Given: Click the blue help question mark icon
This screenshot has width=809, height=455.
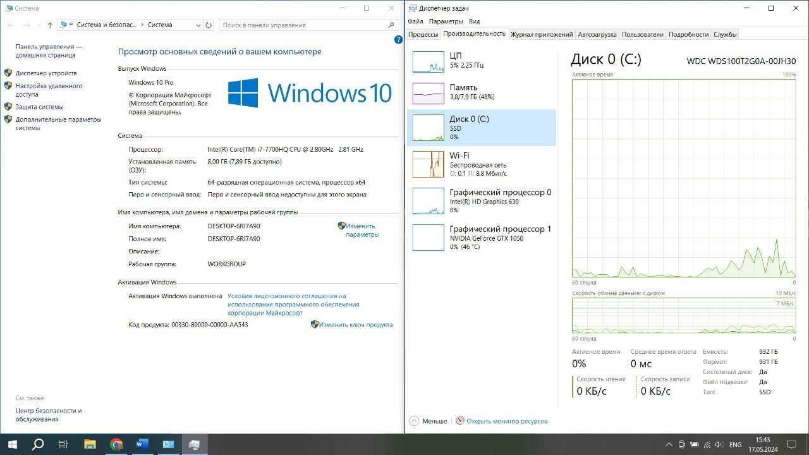Looking at the screenshot, I should [x=398, y=39].
